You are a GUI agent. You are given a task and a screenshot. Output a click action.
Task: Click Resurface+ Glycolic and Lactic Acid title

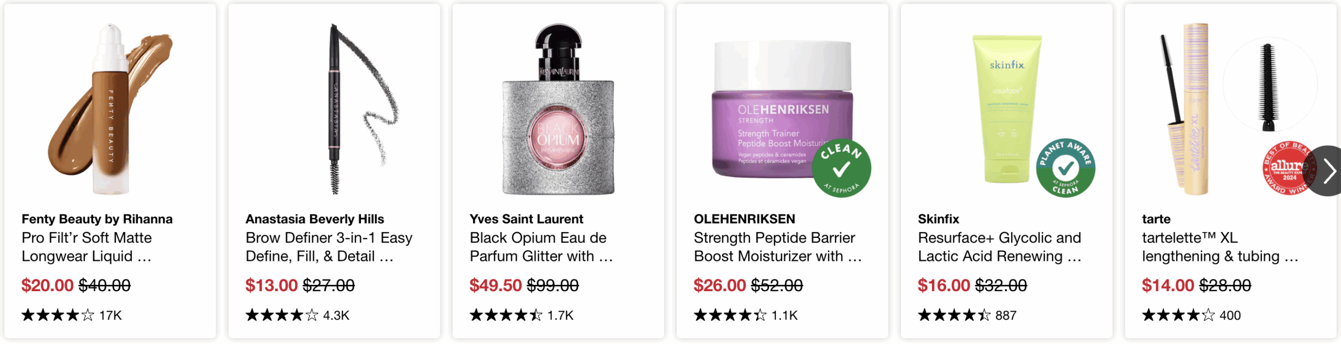(x=999, y=247)
